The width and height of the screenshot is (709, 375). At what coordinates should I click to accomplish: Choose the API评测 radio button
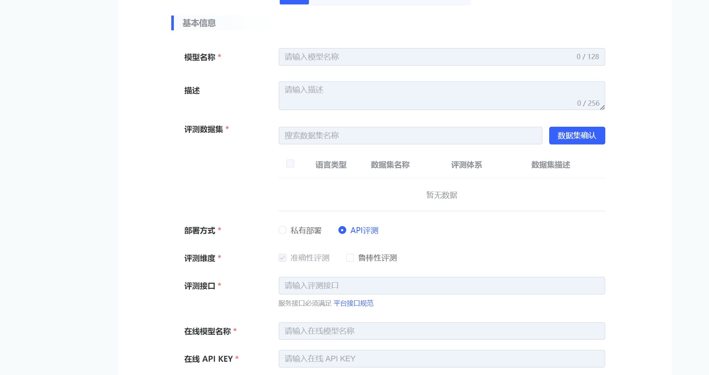click(x=342, y=230)
